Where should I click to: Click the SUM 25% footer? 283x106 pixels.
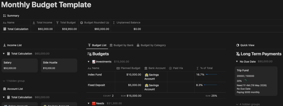click(211, 96)
